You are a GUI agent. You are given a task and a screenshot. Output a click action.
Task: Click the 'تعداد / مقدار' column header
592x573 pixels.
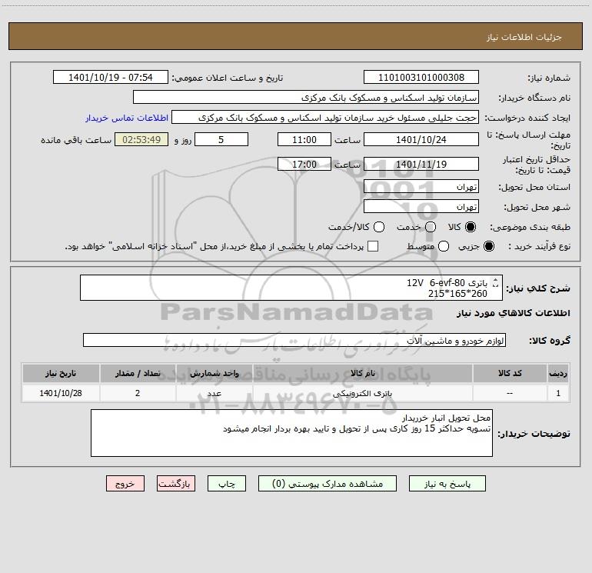click(138, 373)
